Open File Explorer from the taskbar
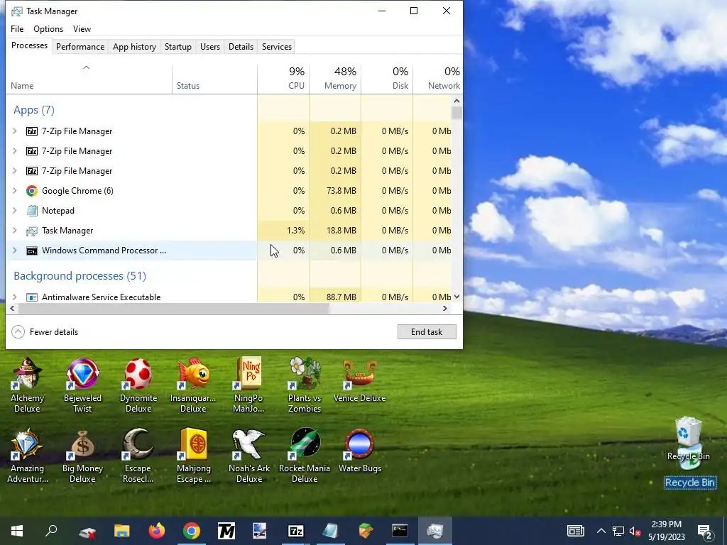727x545 pixels. coord(122,531)
